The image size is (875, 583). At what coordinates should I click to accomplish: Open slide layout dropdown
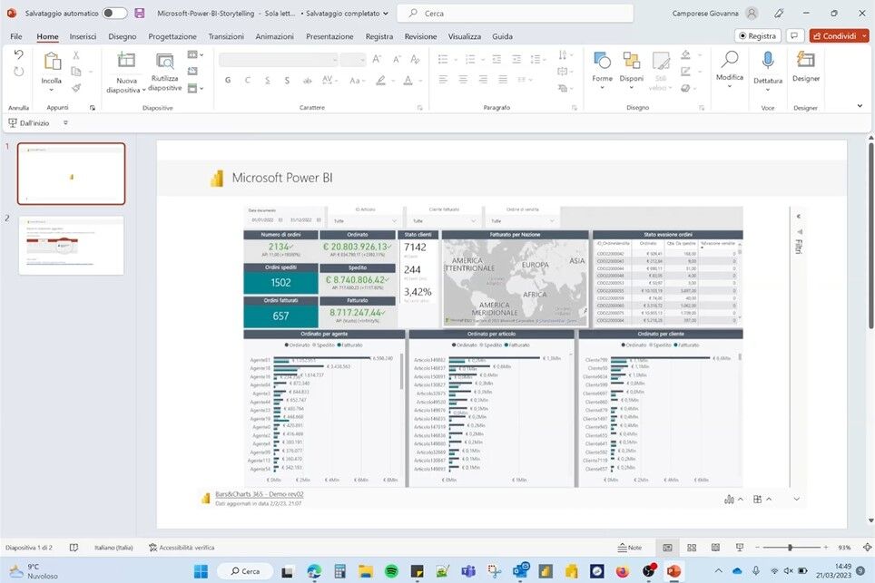click(x=195, y=54)
